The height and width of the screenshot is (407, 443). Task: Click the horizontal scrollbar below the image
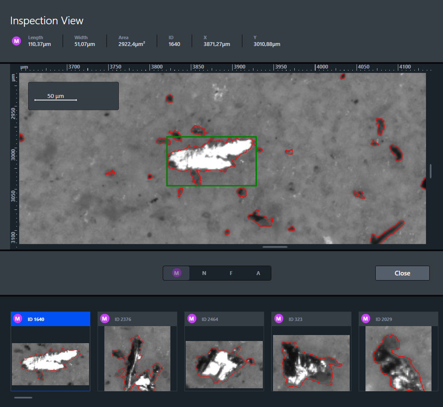(275, 247)
